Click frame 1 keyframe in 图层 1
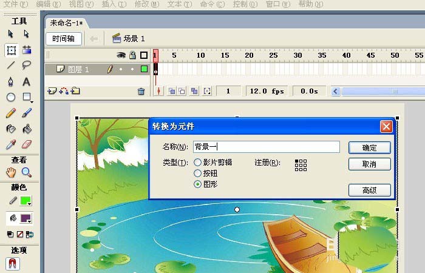425x273 pixels. [155, 69]
